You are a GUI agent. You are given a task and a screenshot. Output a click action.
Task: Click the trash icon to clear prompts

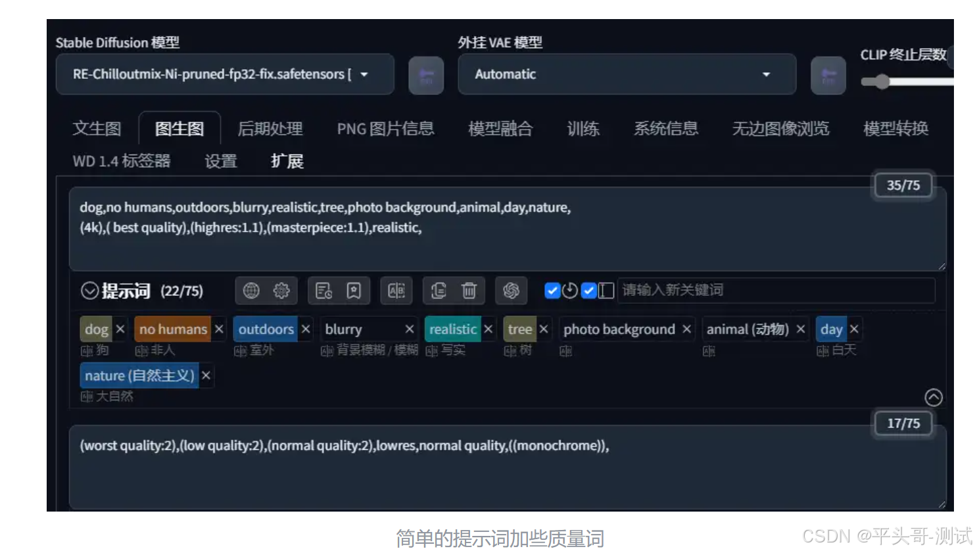[x=469, y=291]
